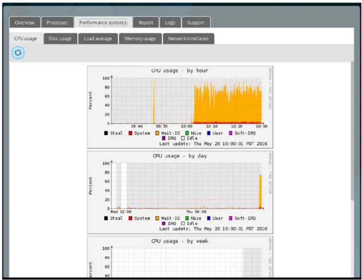The height and width of the screenshot is (280, 362).
Task: Switch to the Disk usage sub-tab
Action: tap(60, 38)
